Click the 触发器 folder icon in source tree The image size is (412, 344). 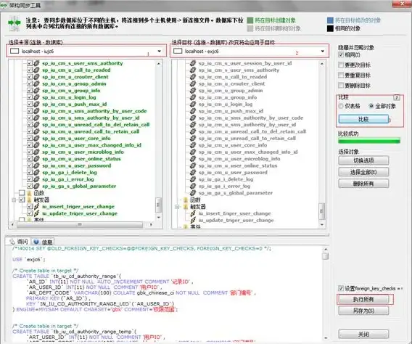(30, 200)
